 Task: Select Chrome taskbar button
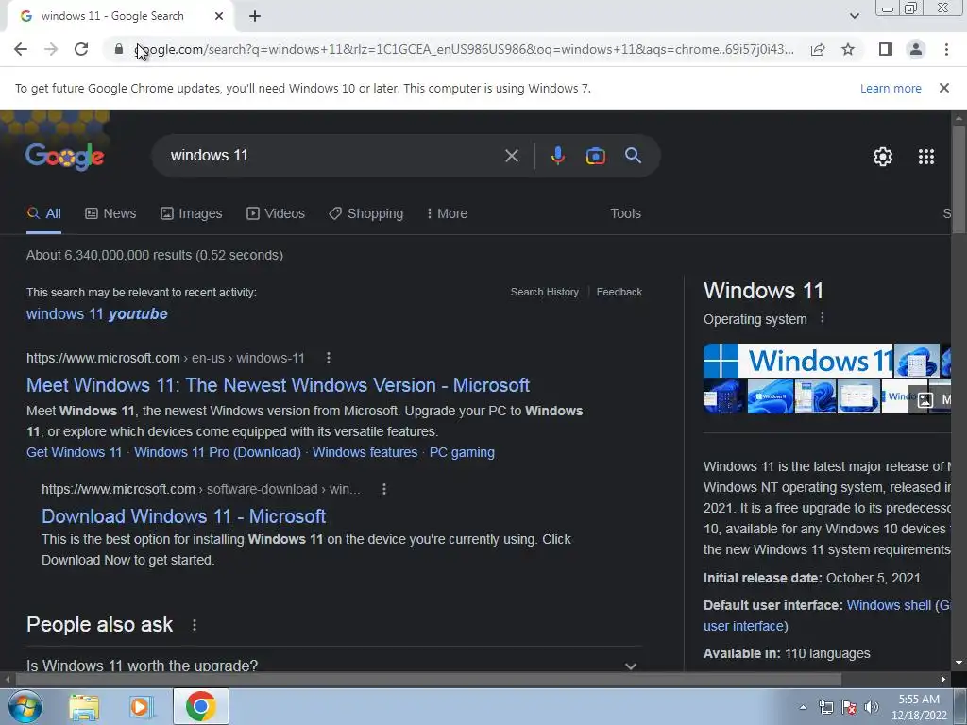click(x=201, y=706)
